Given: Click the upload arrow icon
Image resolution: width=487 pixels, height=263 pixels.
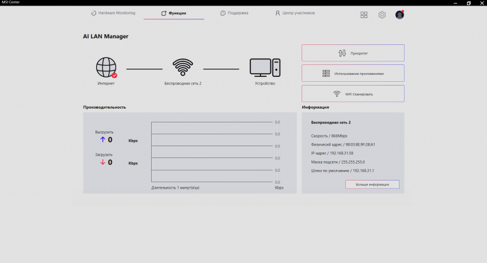Looking at the screenshot, I should (x=102, y=139).
